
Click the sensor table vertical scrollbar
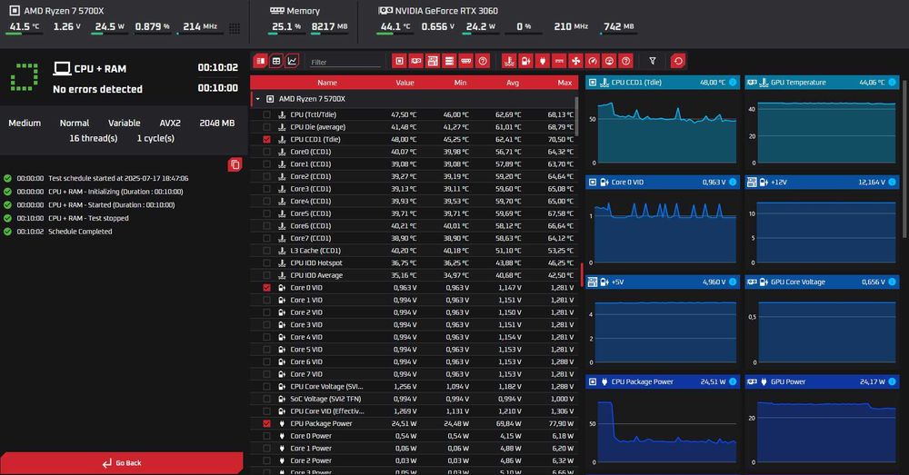pyautogui.click(x=576, y=116)
